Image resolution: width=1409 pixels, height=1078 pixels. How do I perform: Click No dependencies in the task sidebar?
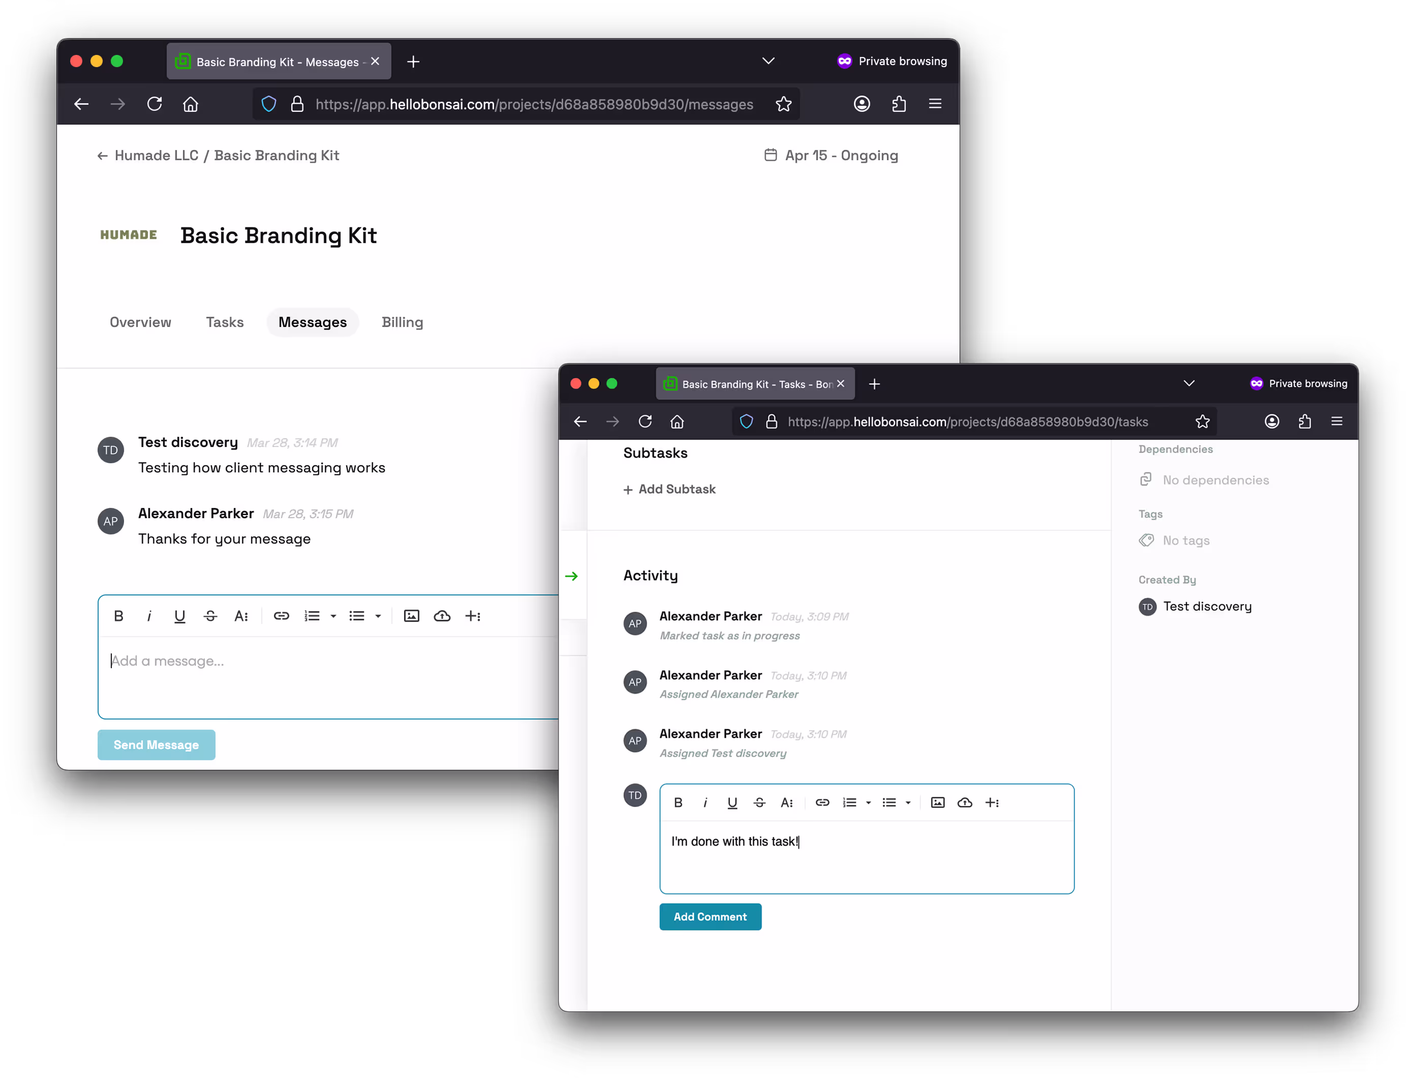pyautogui.click(x=1204, y=480)
